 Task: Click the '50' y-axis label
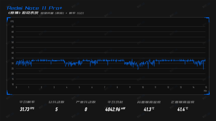pos(12,42)
